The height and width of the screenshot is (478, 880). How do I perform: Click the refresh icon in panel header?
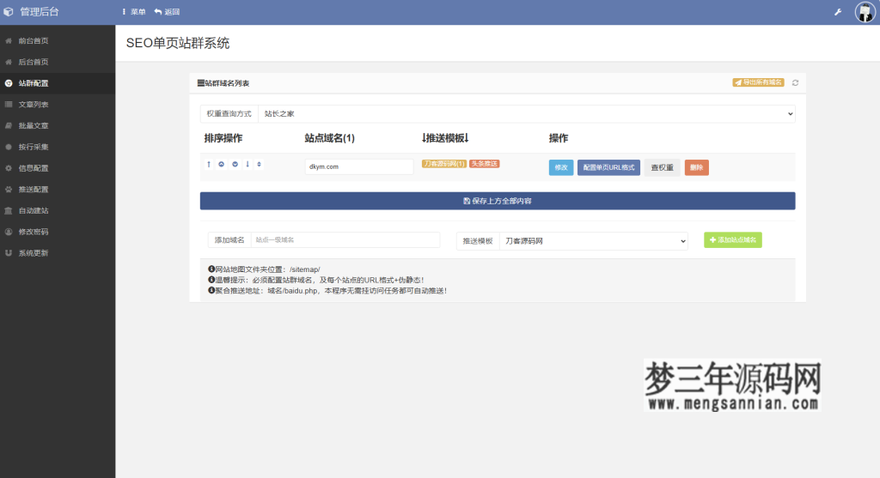pyautogui.click(x=795, y=83)
